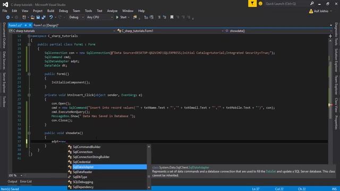Toggle the pin on the Form1.cs tab
This screenshot has width=340, height=191.
tap(25, 25)
